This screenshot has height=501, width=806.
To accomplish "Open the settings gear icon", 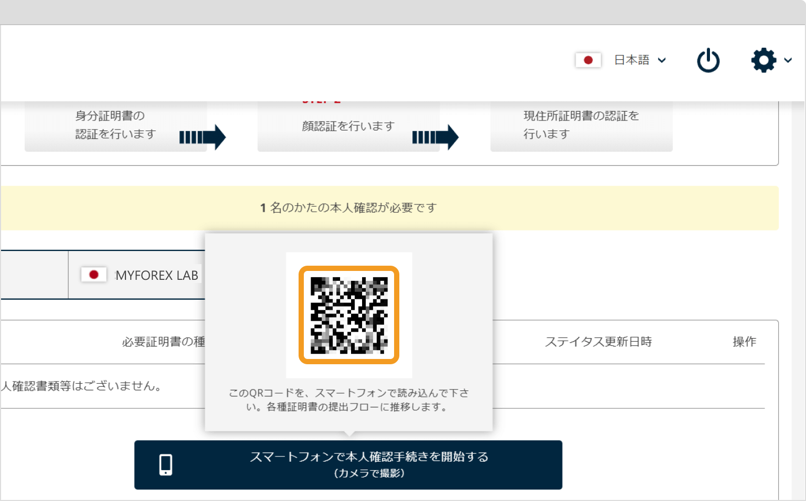I will point(763,60).
